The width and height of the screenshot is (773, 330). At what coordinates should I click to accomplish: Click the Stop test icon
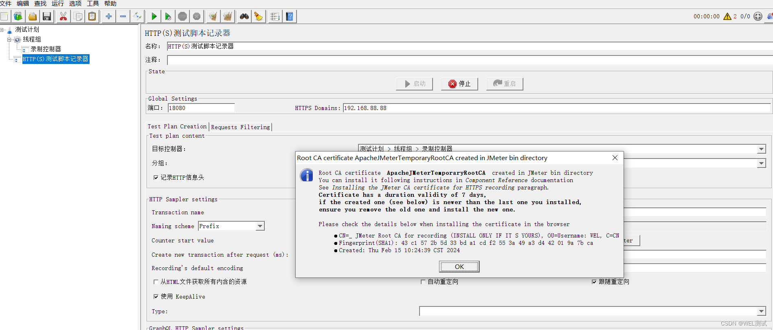pyautogui.click(x=182, y=16)
